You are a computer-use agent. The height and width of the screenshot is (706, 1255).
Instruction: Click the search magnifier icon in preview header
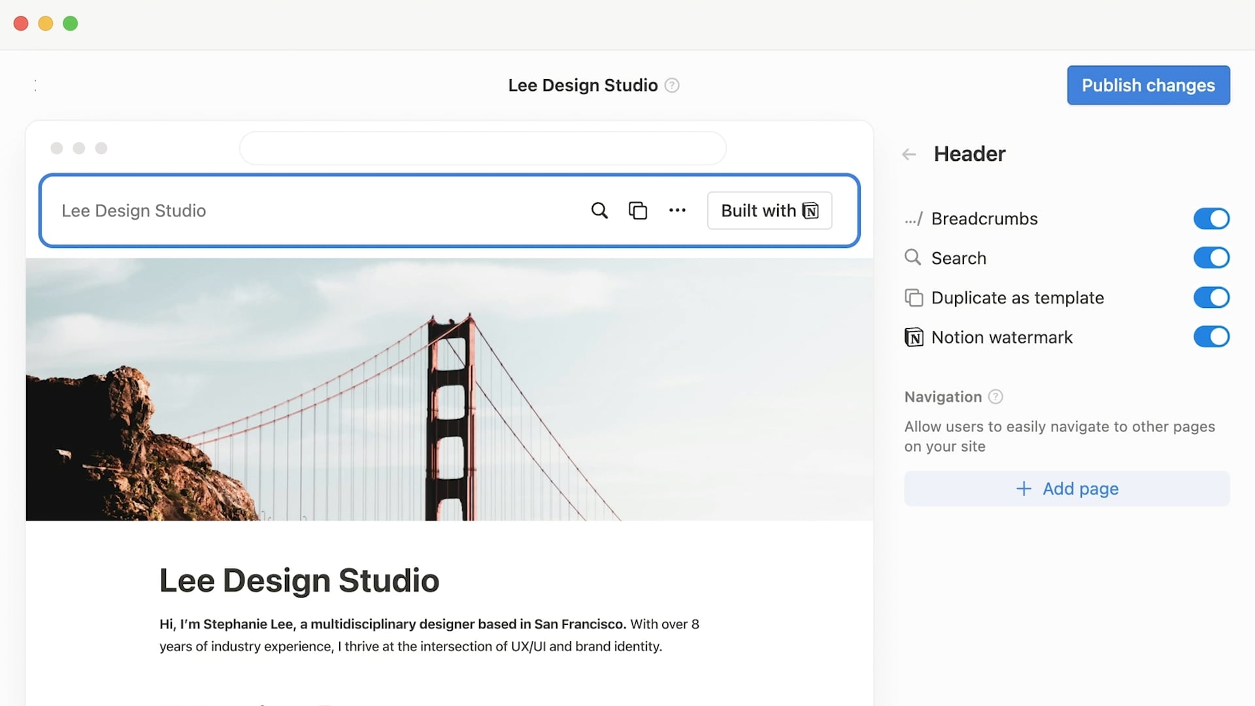click(x=599, y=210)
